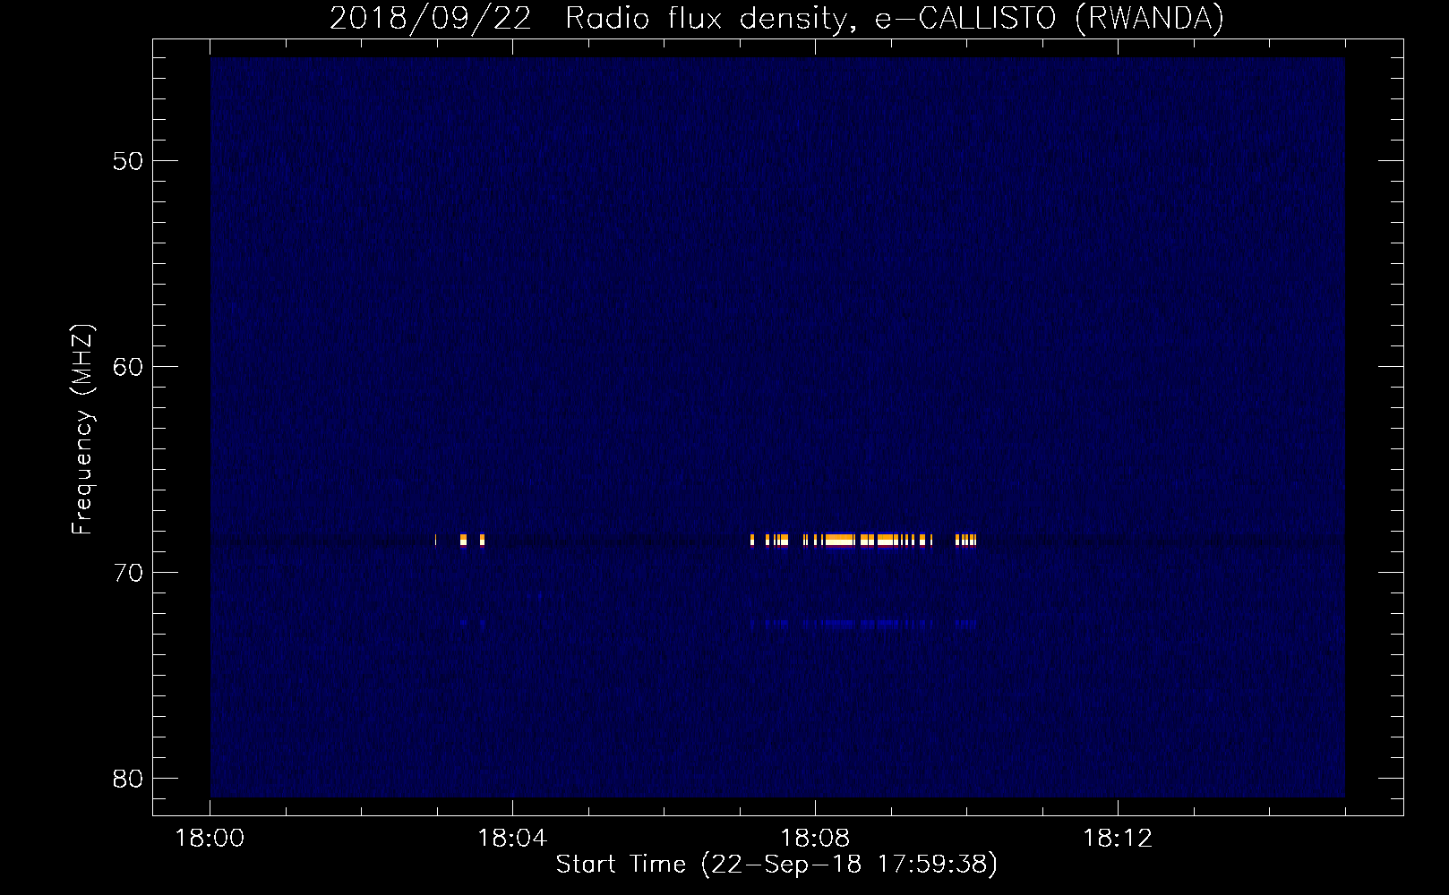Click the 70 frequency tick label
The image size is (1449, 895).
128,573
